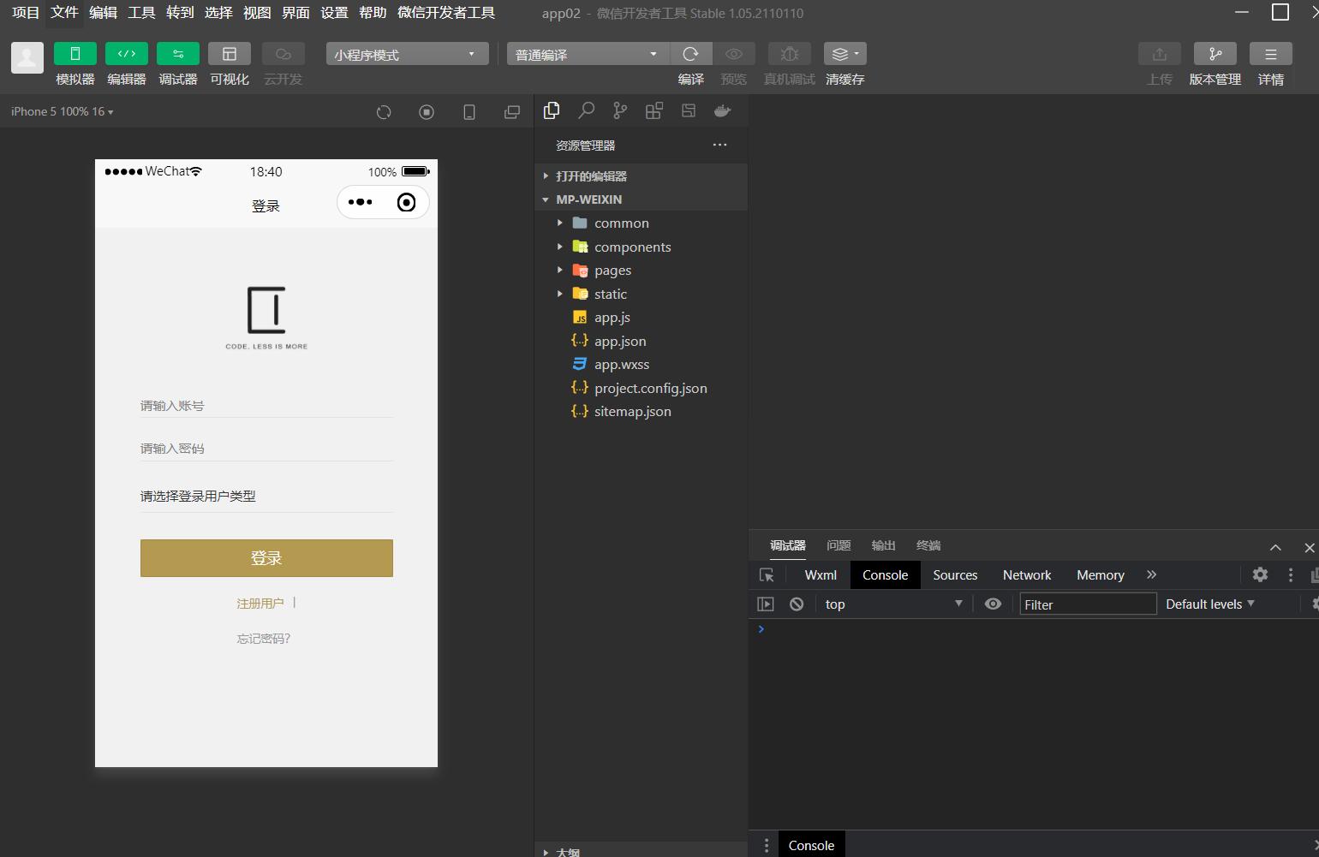Click the console Filter input field

click(1088, 604)
